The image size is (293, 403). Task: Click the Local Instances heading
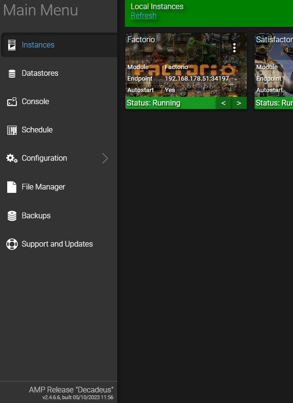pyautogui.click(x=157, y=6)
